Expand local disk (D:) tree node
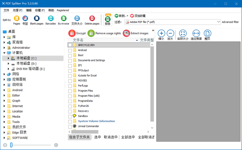Screen dimensions: 242x150 click(8, 63)
